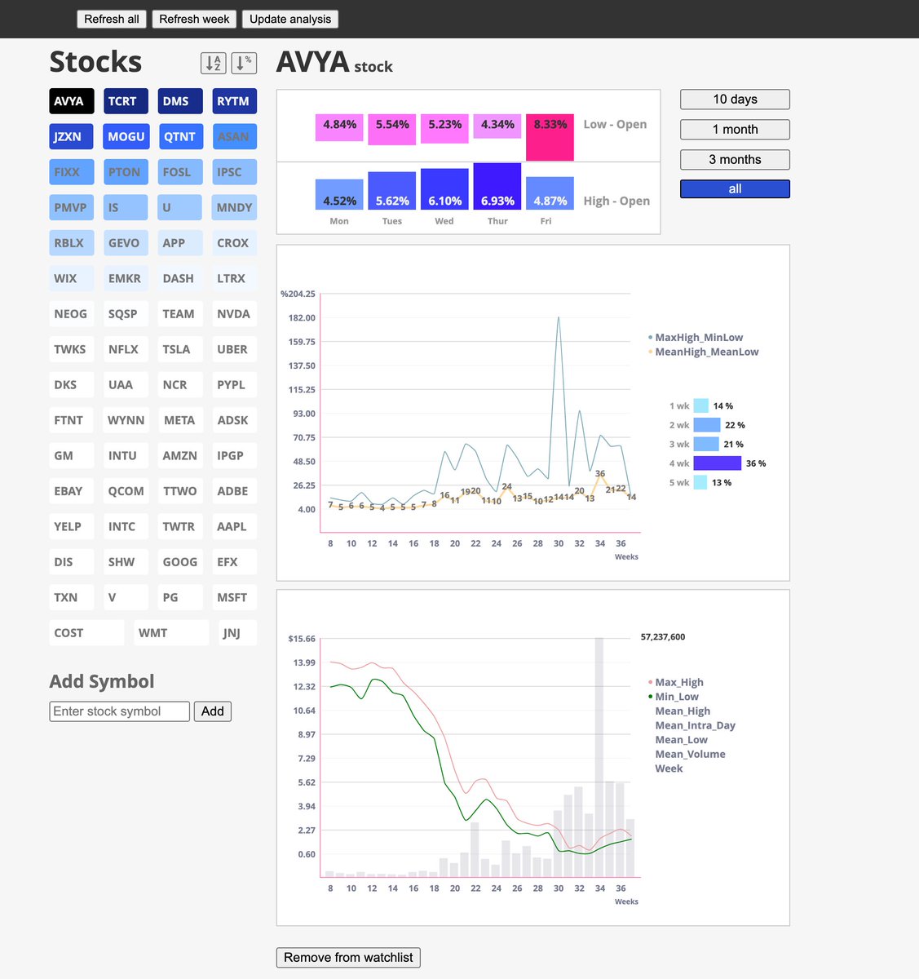Run Update analysis

[289, 18]
